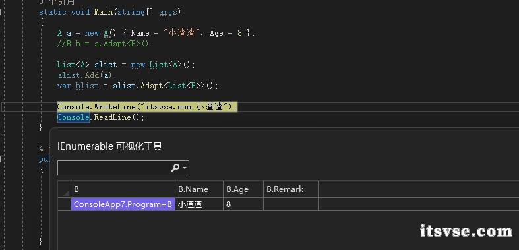Screen dimensions: 519x250
Task: Click the alist.Add(a) statement
Action: point(87,75)
